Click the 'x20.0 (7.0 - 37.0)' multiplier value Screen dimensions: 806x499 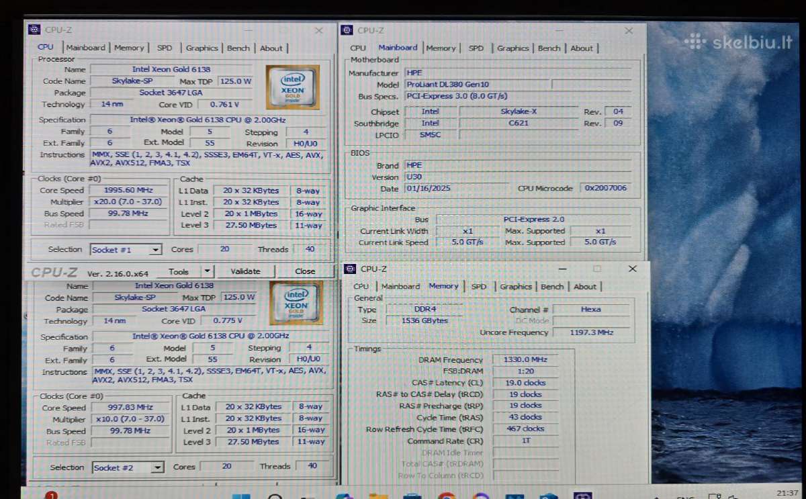[129, 201]
